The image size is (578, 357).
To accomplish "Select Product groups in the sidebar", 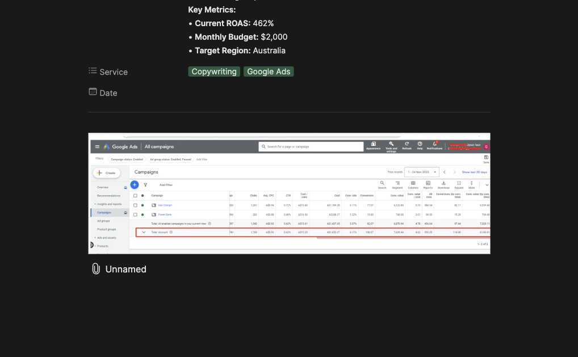I will point(106,229).
